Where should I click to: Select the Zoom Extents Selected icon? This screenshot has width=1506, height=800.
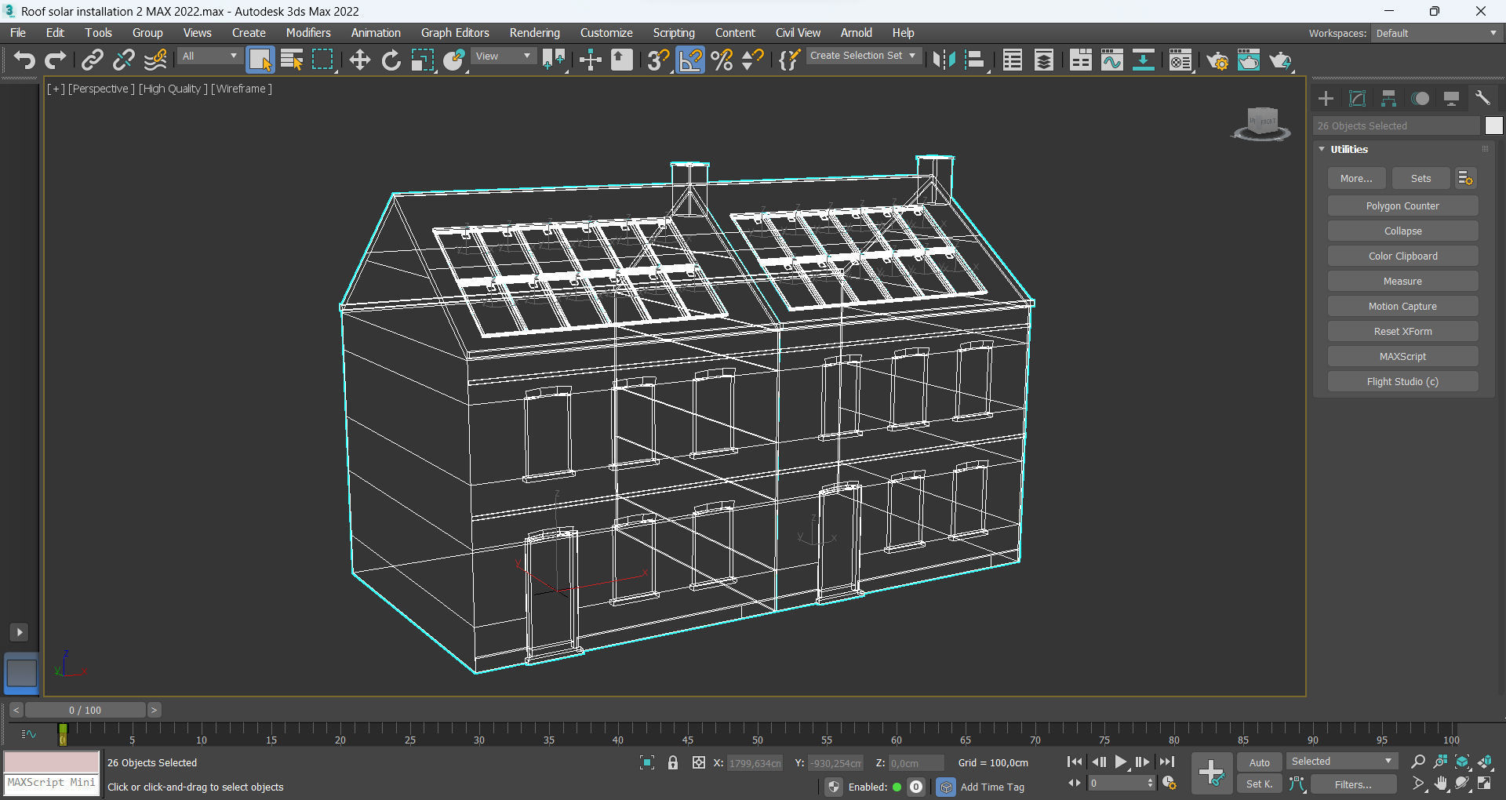(x=1461, y=762)
